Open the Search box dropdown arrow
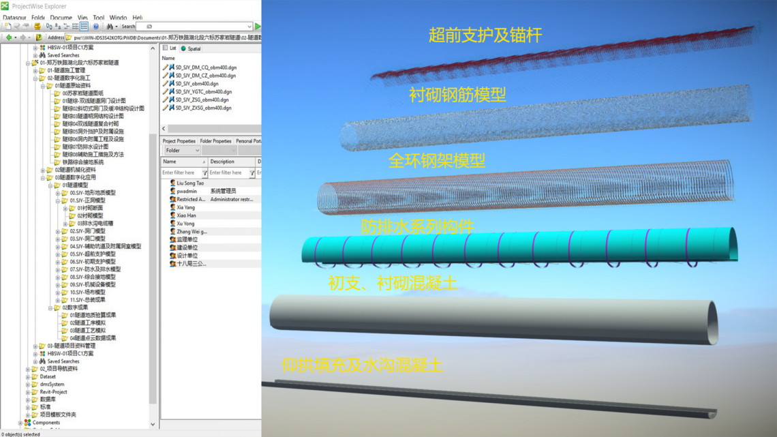The height and width of the screenshot is (437, 777). (249, 27)
